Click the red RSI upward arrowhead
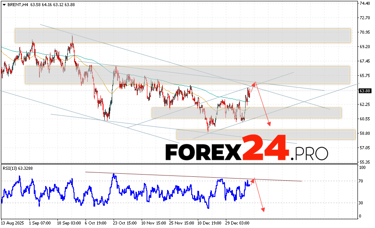375x228 pixels. click(253, 180)
